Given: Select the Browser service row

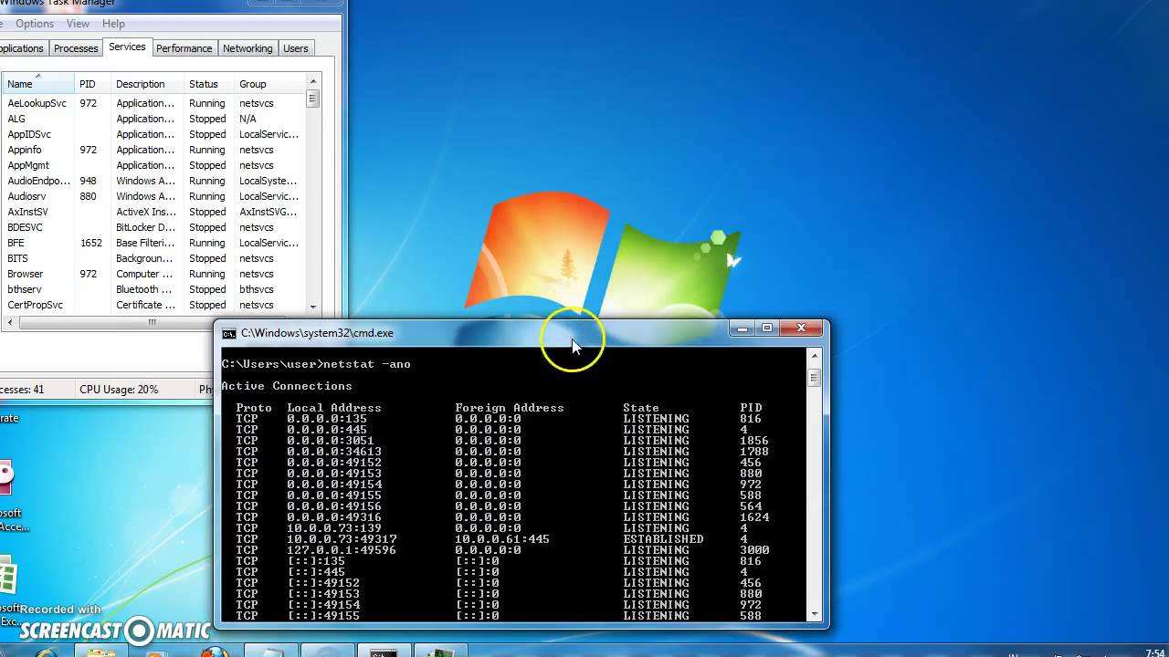Looking at the screenshot, I should pyautogui.click(x=153, y=274).
